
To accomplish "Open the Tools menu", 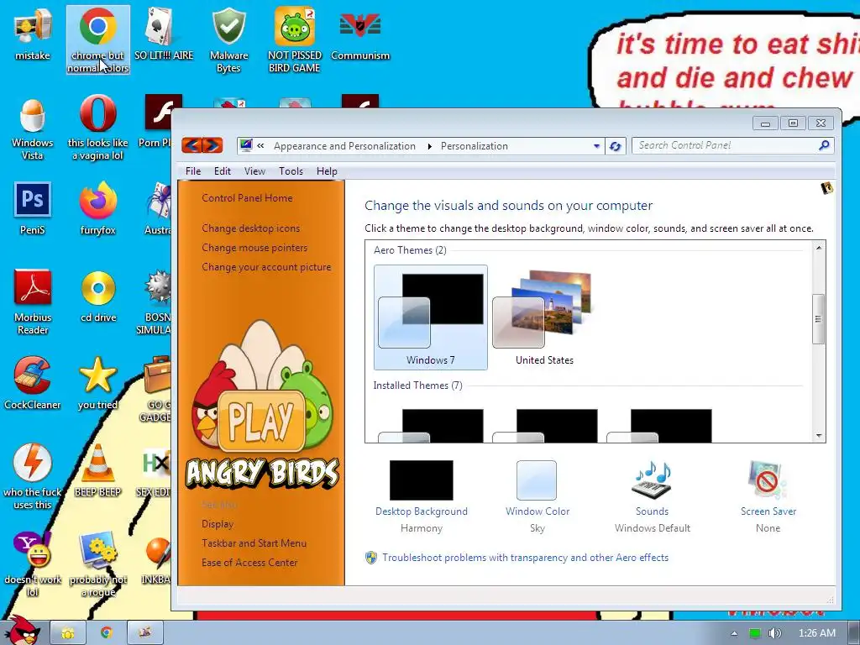I will click(x=291, y=171).
